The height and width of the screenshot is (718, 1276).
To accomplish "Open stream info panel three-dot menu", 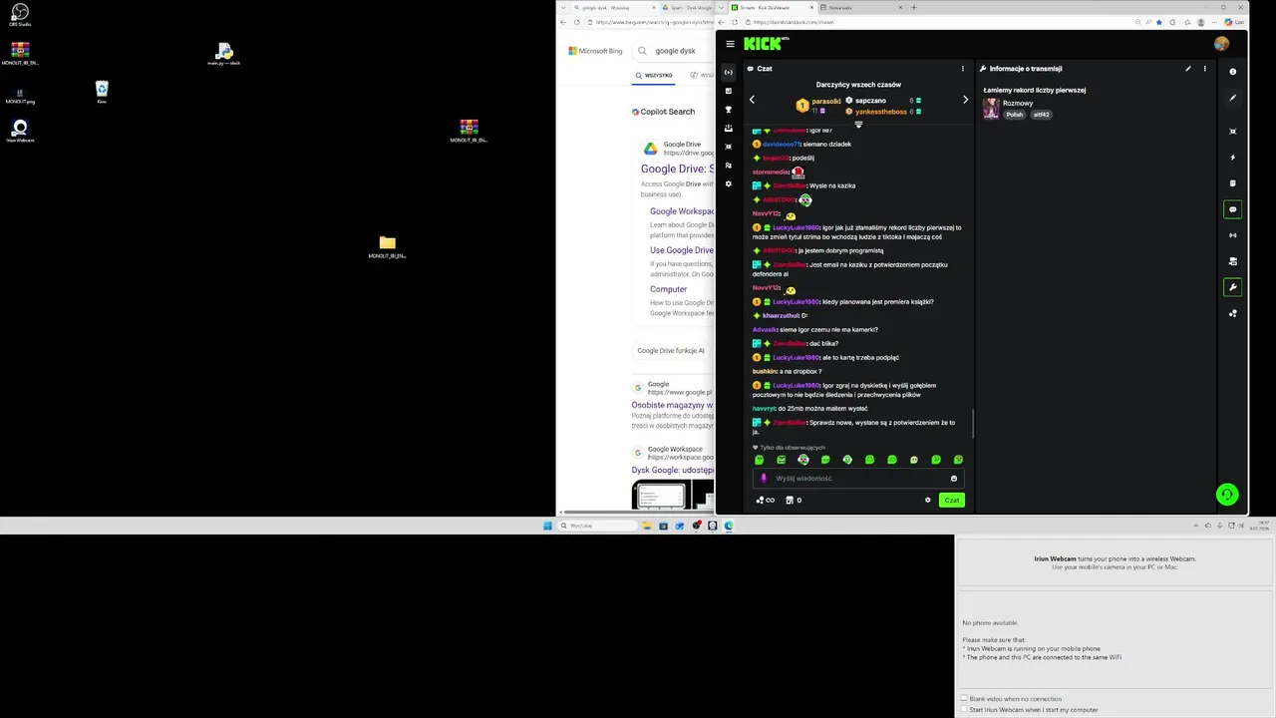I will [x=1204, y=69].
